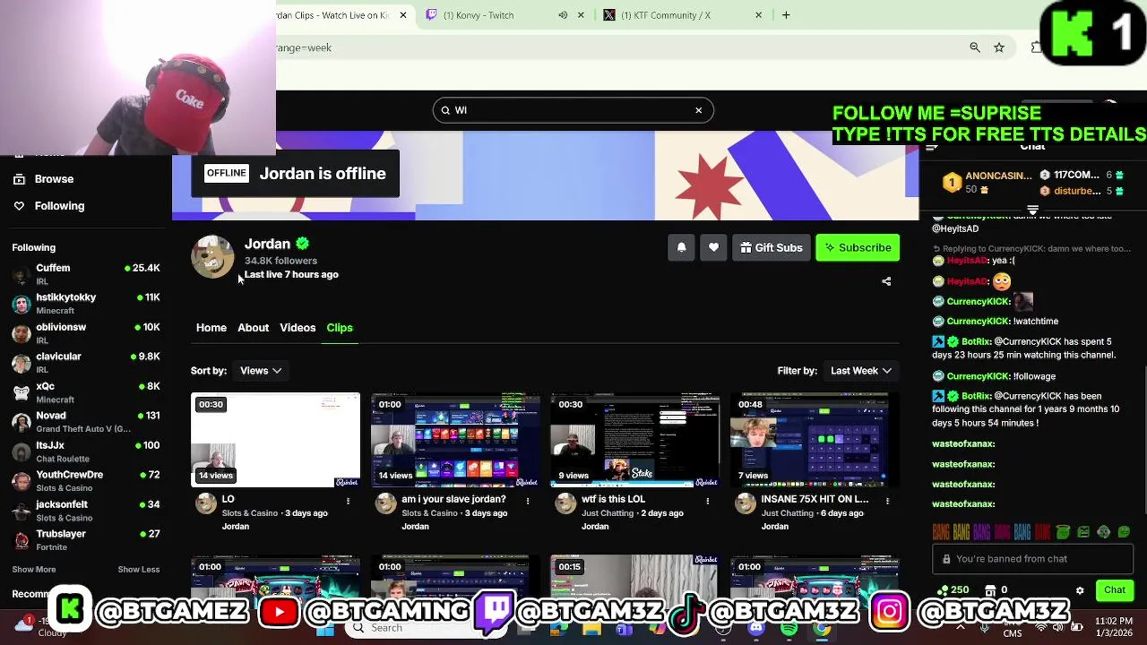Screen dimensions: 1147x645
Task: Open the Following link in sidebar
Action: (59, 206)
